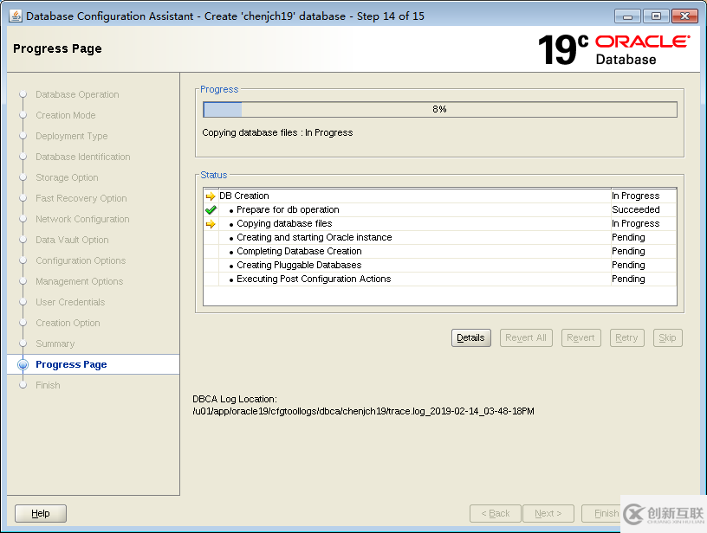The width and height of the screenshot is (707, 533).
Task: Open Help for the assistant
Action: (41, 513)
